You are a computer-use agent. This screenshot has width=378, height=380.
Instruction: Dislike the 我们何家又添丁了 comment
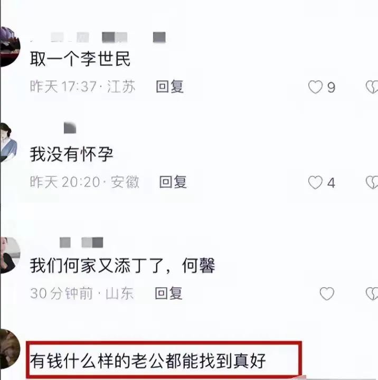372,293
